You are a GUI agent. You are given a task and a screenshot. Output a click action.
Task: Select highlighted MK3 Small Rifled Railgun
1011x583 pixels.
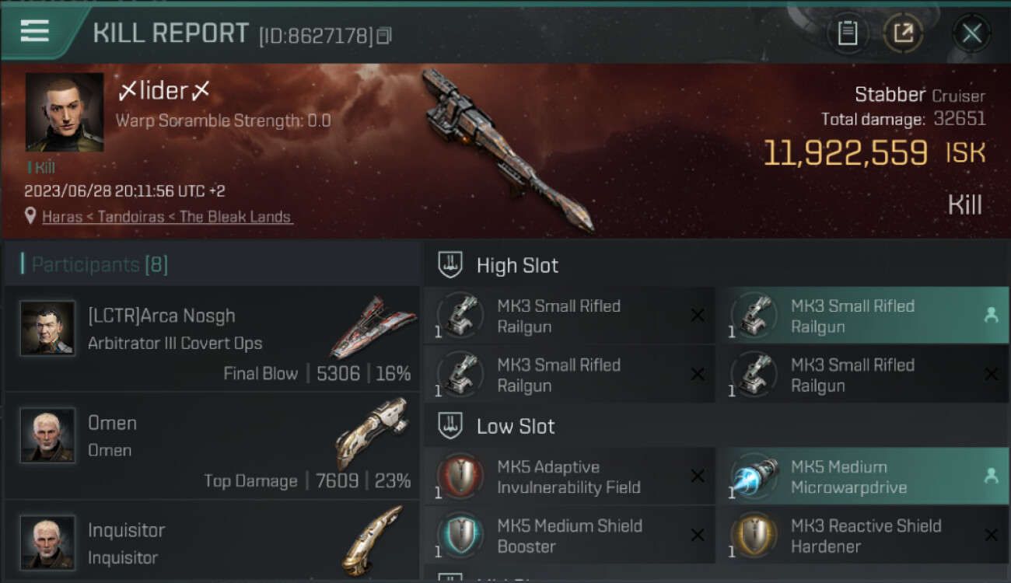coord(862,316)
